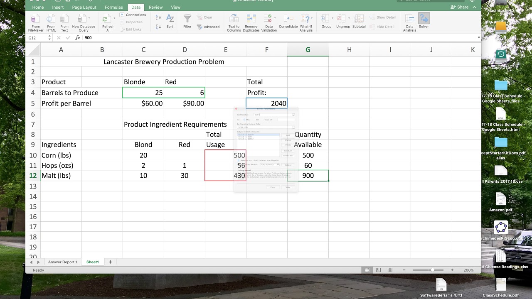532x299 pixels.
Task: Click the fx insert function icon
Action: [x=78, y=38]
